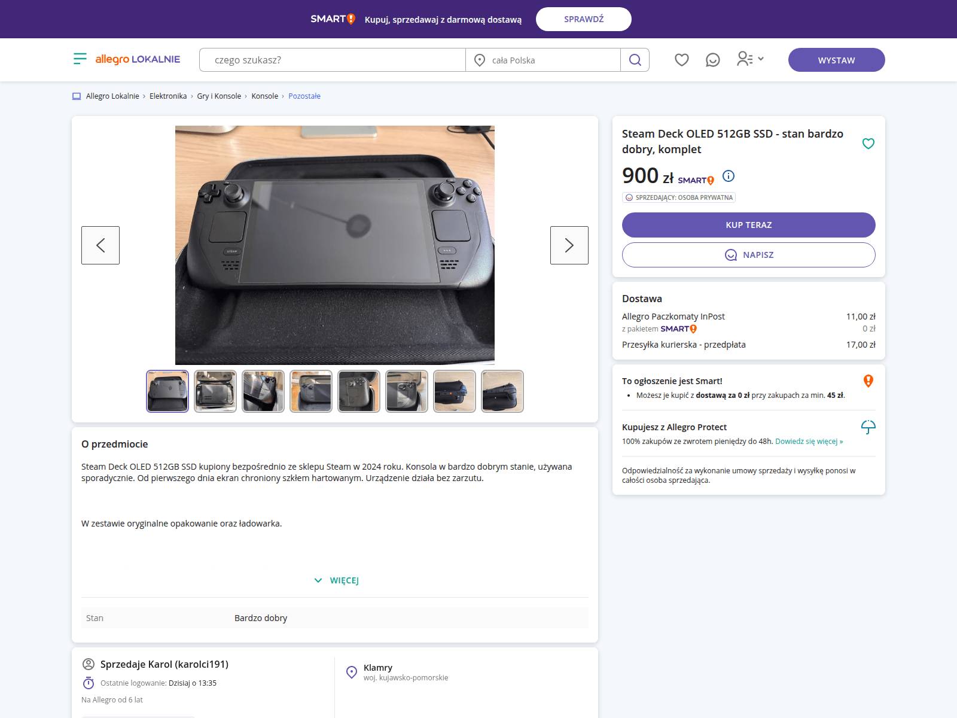Image resolution: width=957 pixels, height=718 pixels.
Task: Show previous photo with left arrow
Action: pyautogui.click(x=100, y=245)
